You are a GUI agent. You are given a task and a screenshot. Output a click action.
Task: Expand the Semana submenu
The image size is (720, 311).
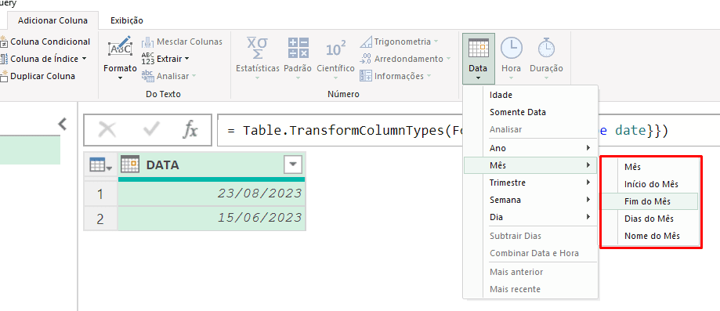pos(530,200)
